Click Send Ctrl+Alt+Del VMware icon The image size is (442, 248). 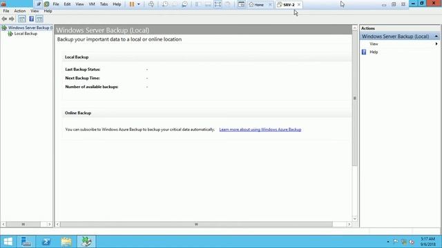[x=151, y=4]
